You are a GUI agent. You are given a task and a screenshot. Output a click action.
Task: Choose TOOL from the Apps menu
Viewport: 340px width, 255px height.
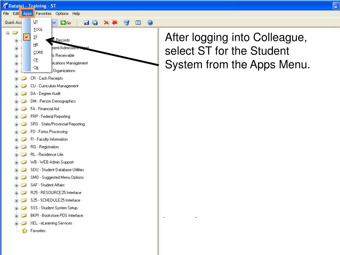click(x=38, y=30)
